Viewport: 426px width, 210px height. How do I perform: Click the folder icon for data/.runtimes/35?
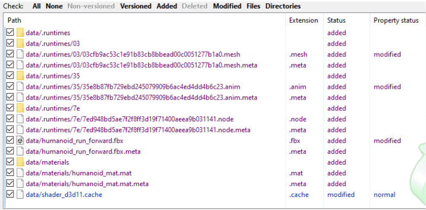[x=20, y=76]
